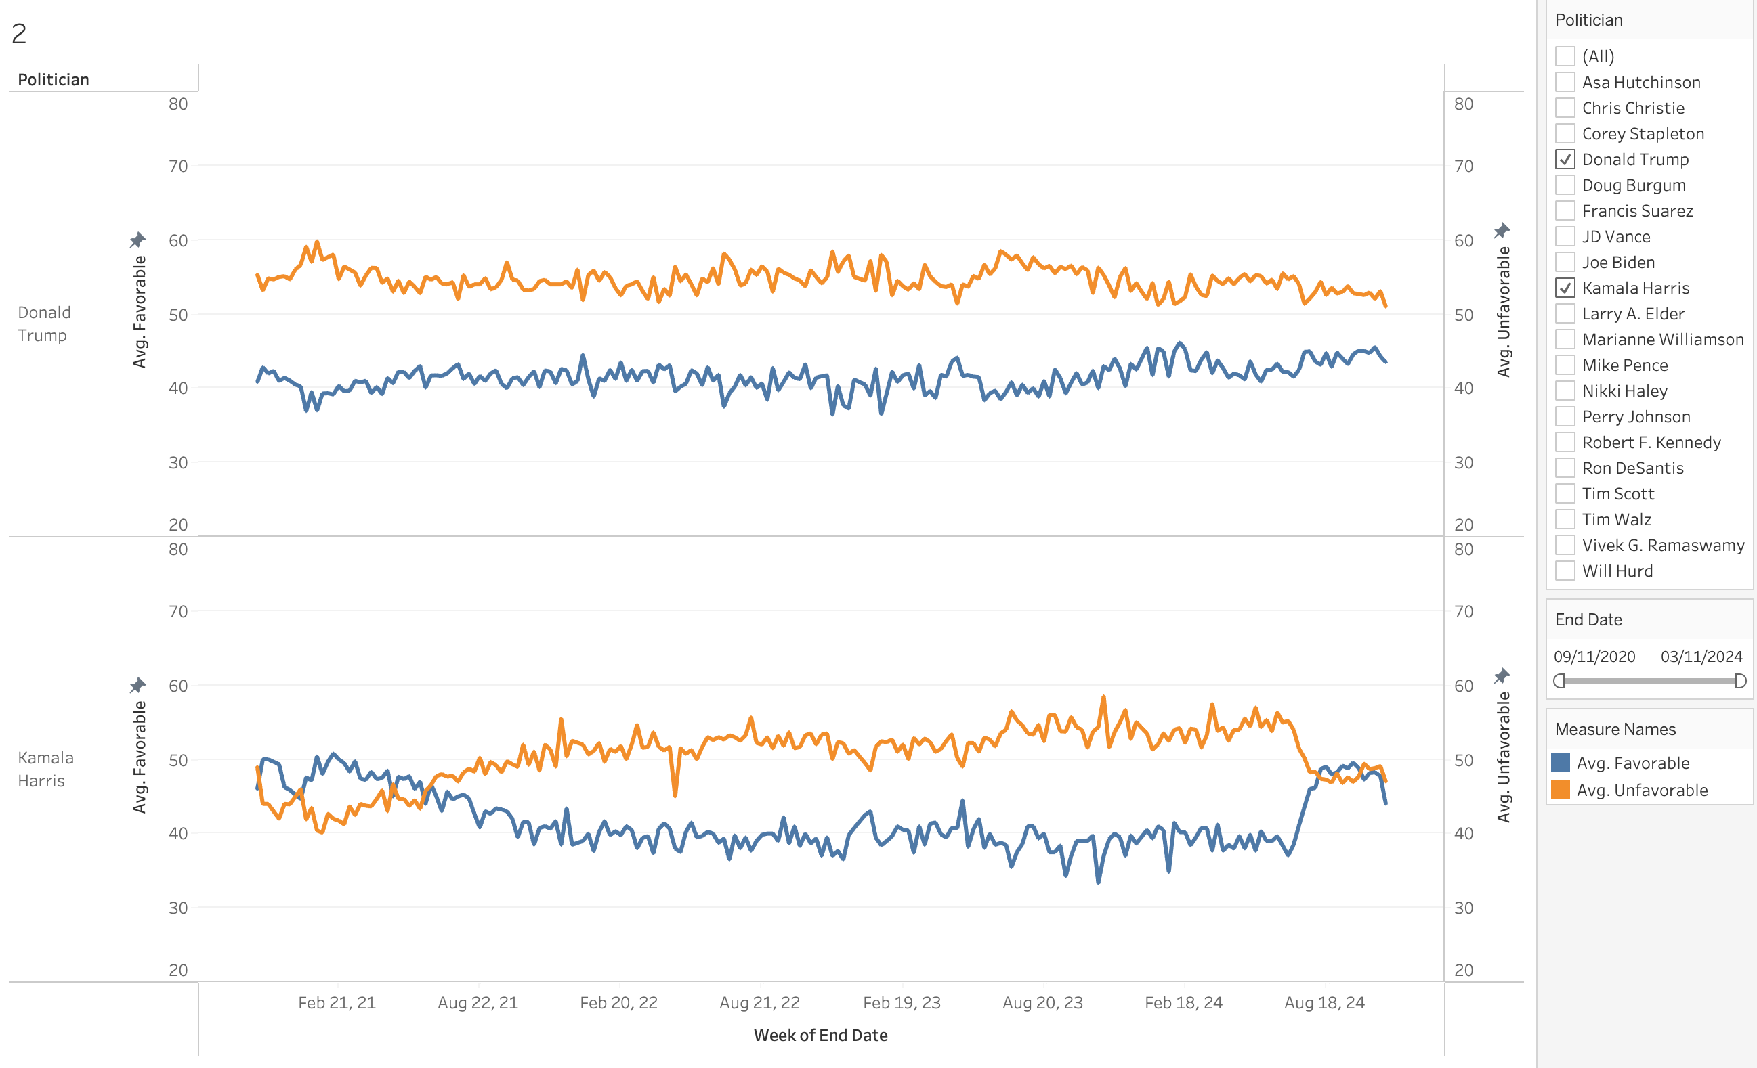Click the End Date slider's right handle
Screen dimensions: 1757x1068
tap(1741, 681)
